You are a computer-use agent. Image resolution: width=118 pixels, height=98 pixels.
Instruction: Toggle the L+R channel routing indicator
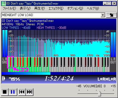(107, 79)
